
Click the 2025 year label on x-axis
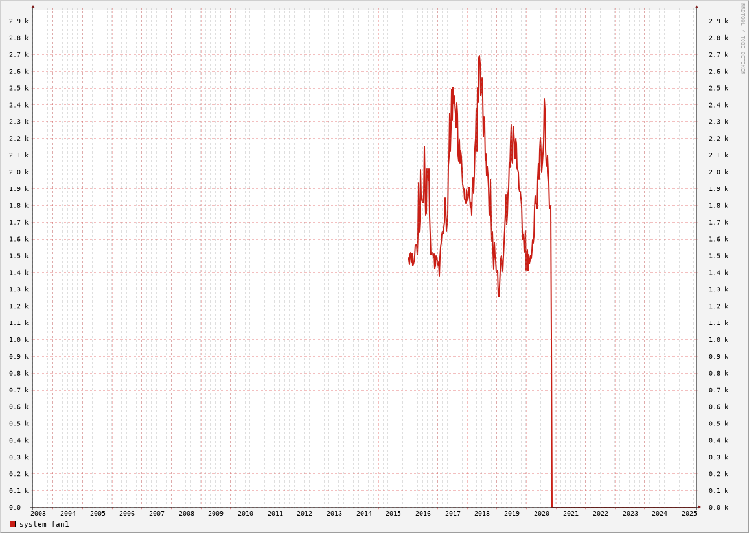point(689,514)
